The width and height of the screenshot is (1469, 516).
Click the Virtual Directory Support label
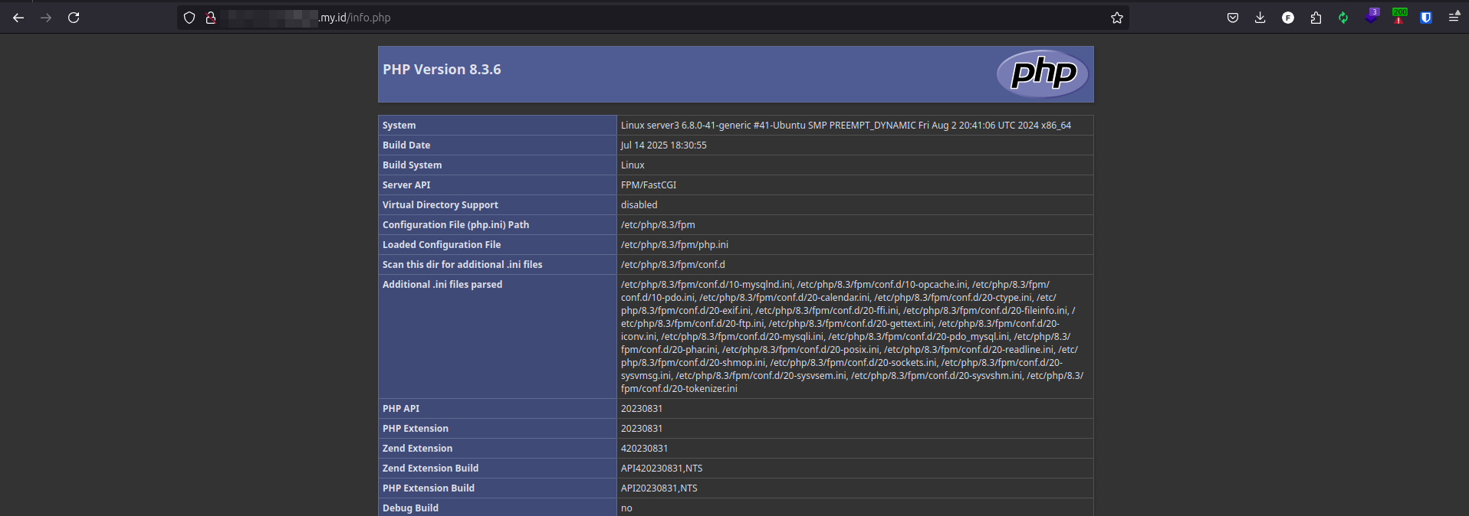[440, 205]
